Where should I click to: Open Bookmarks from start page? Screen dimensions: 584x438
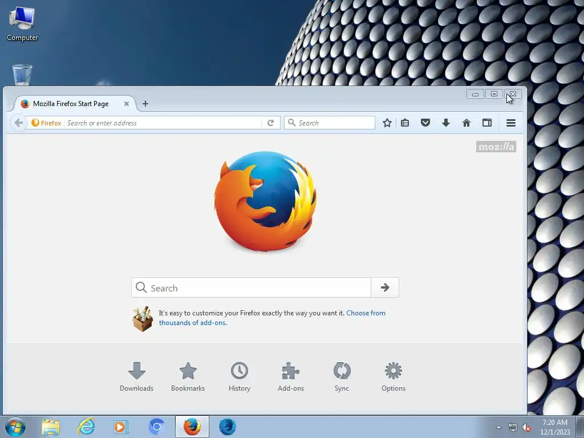click(188, 377)
